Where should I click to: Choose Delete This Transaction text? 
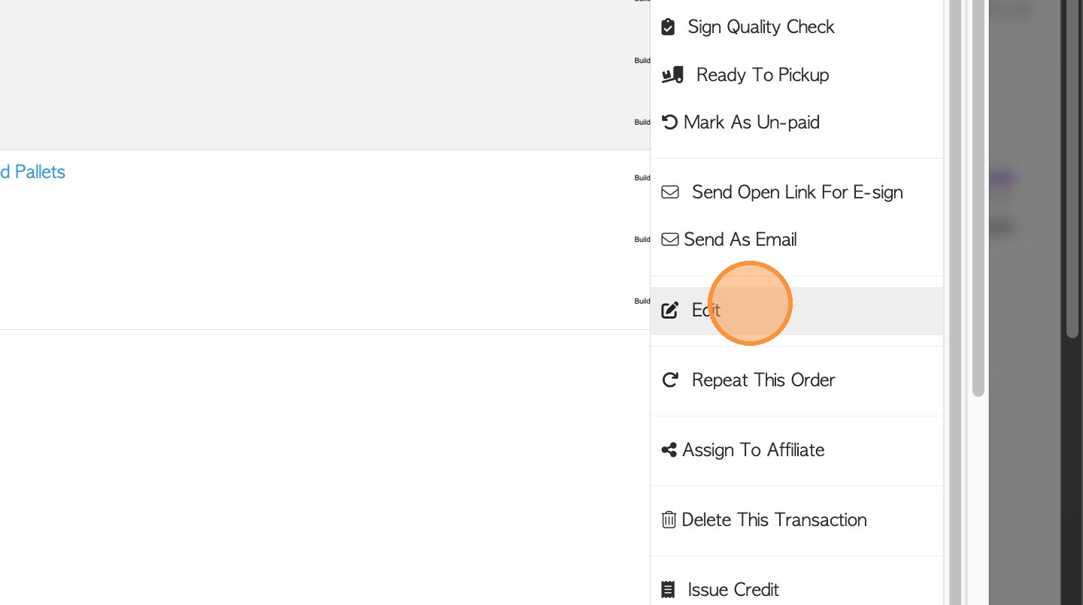pyautogui.click(x=774, y=520)
